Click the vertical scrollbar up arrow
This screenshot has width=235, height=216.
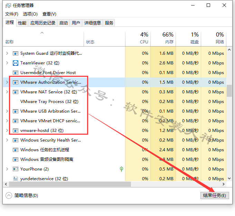[229, 50]
